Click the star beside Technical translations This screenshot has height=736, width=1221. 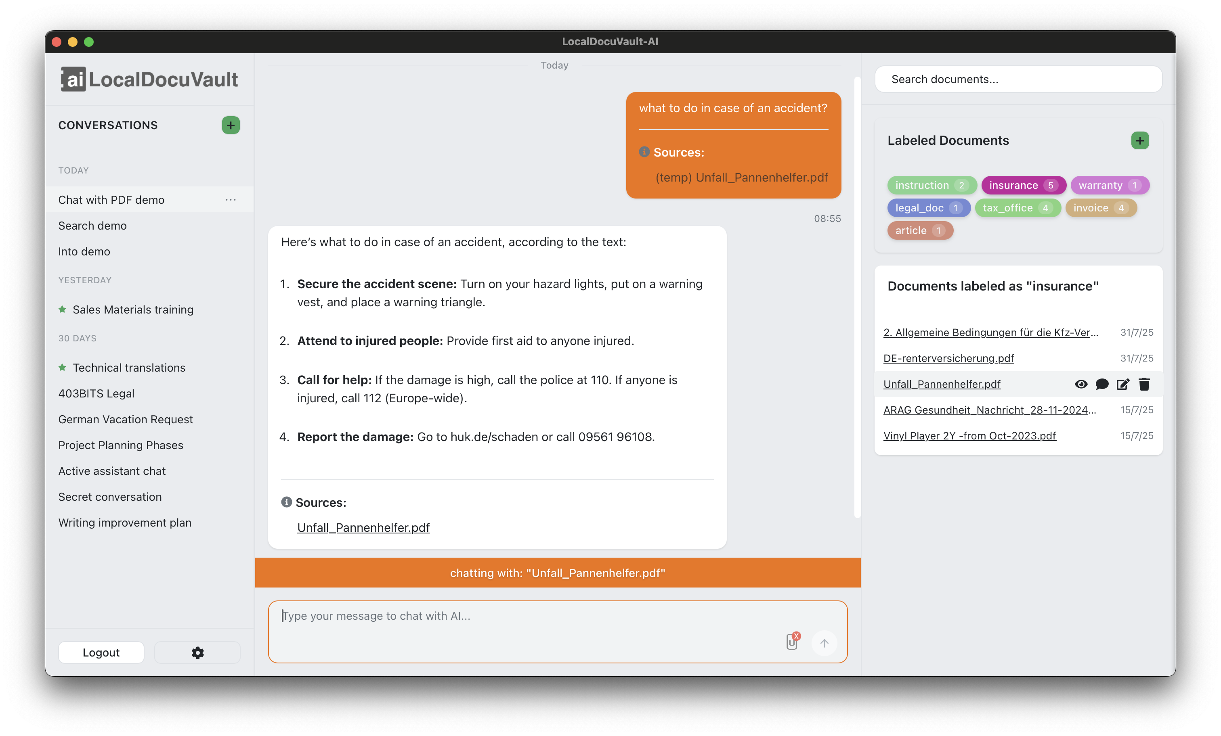62,367
